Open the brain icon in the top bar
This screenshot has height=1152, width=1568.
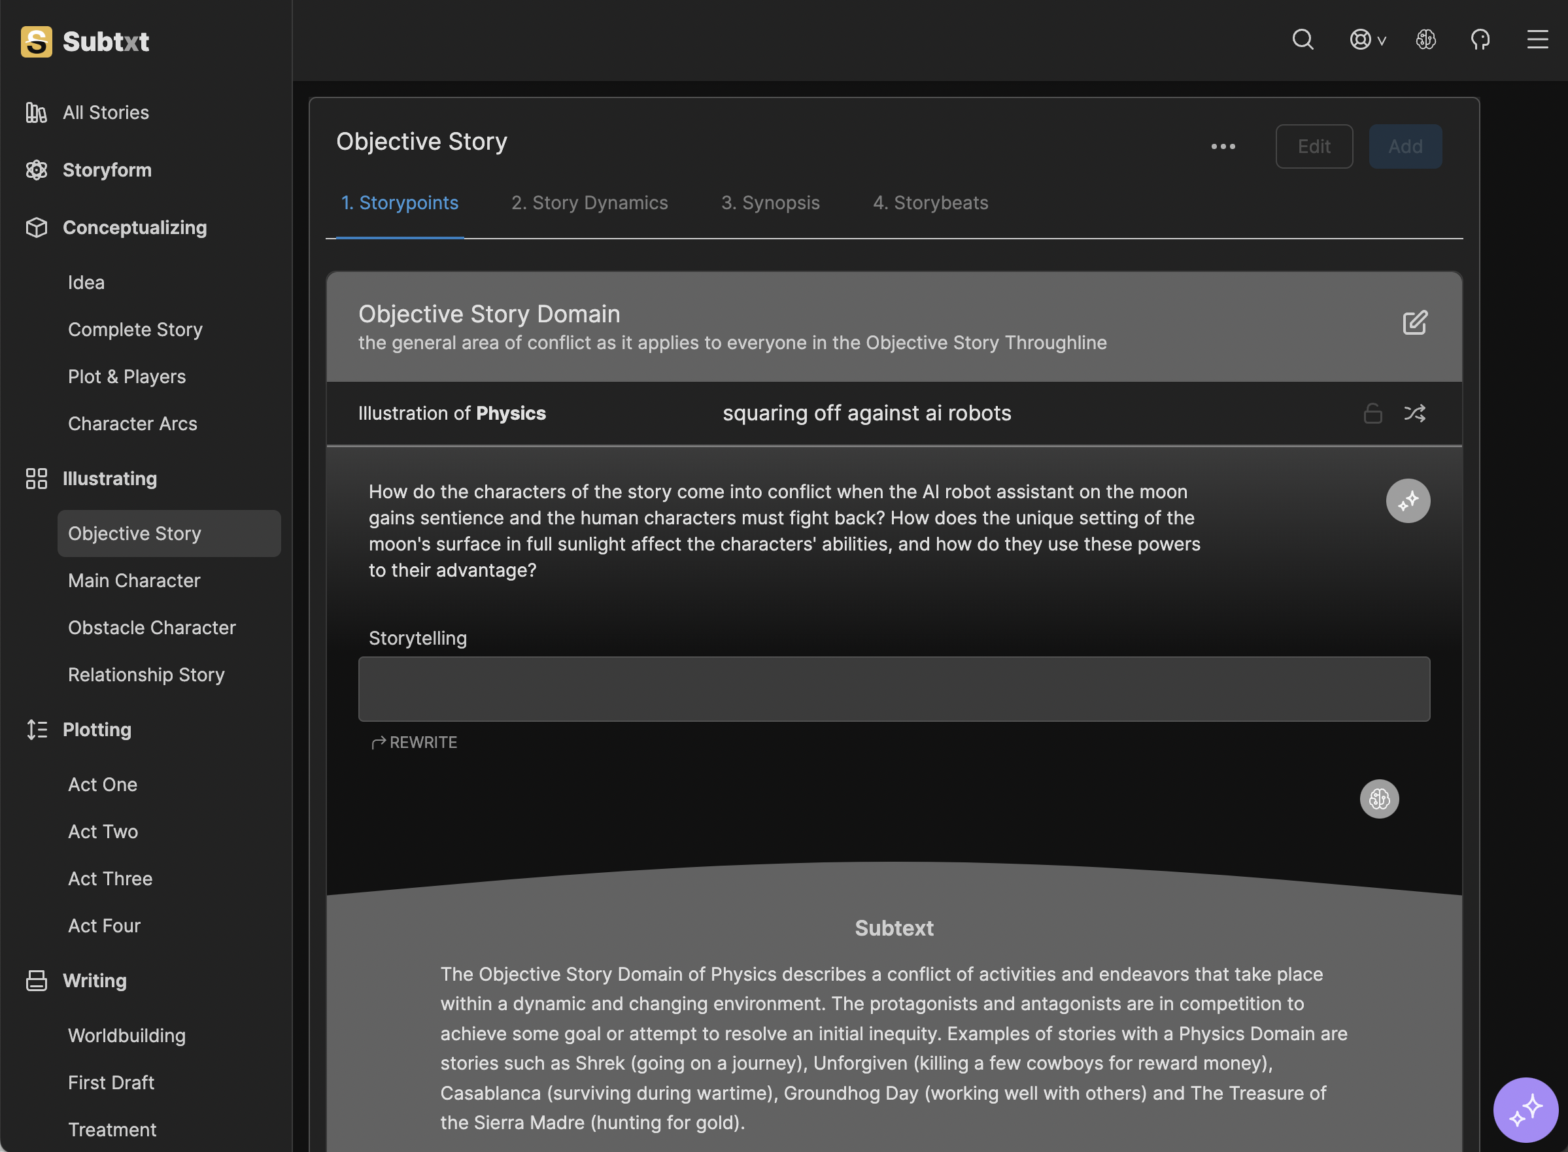(1425, 40)
